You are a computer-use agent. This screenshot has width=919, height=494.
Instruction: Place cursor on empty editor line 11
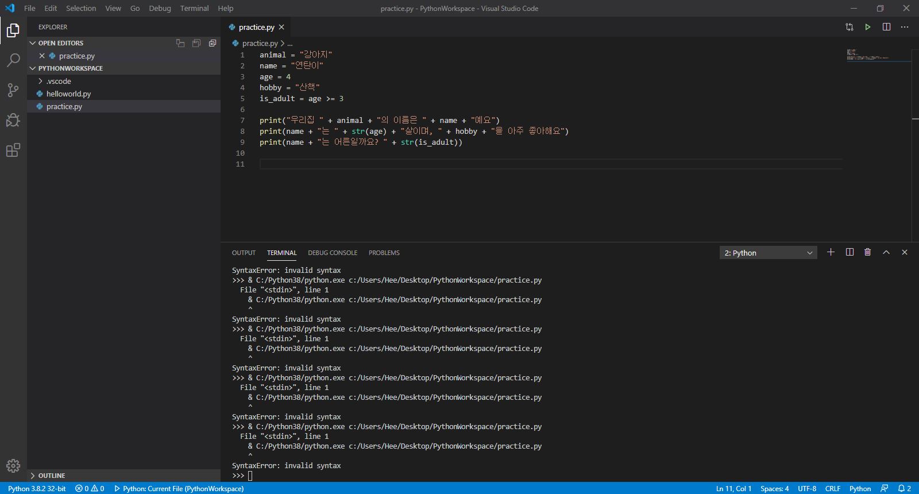(551, 164)
